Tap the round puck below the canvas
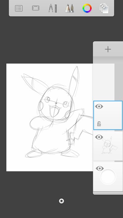 [61, 201]
